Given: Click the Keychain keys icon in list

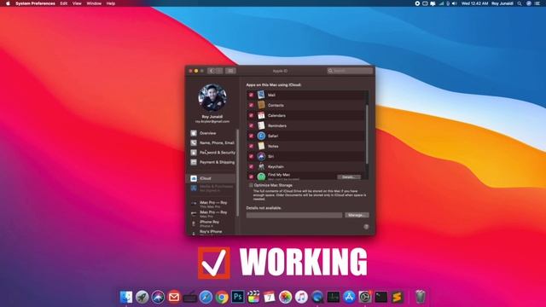Looking at the screenshot, I should [x=261, y=166].
